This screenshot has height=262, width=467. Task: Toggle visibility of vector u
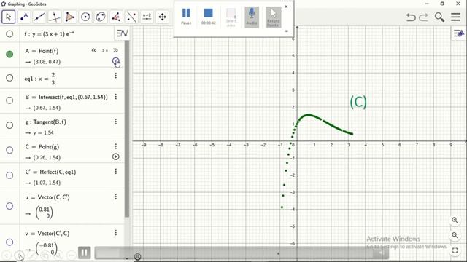click(9, 206)
